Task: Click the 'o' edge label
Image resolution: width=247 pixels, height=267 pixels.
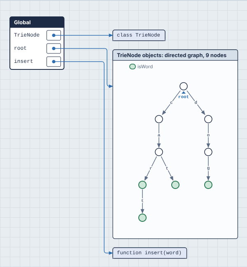Action: pyautogui.click(x=208, y=135)
